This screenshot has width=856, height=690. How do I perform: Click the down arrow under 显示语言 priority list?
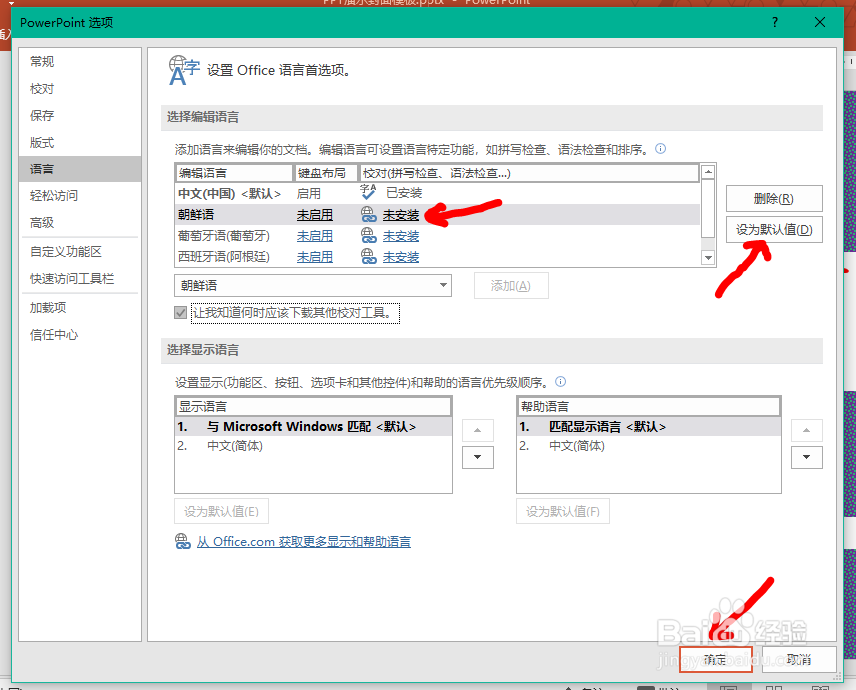click(477, 457)
